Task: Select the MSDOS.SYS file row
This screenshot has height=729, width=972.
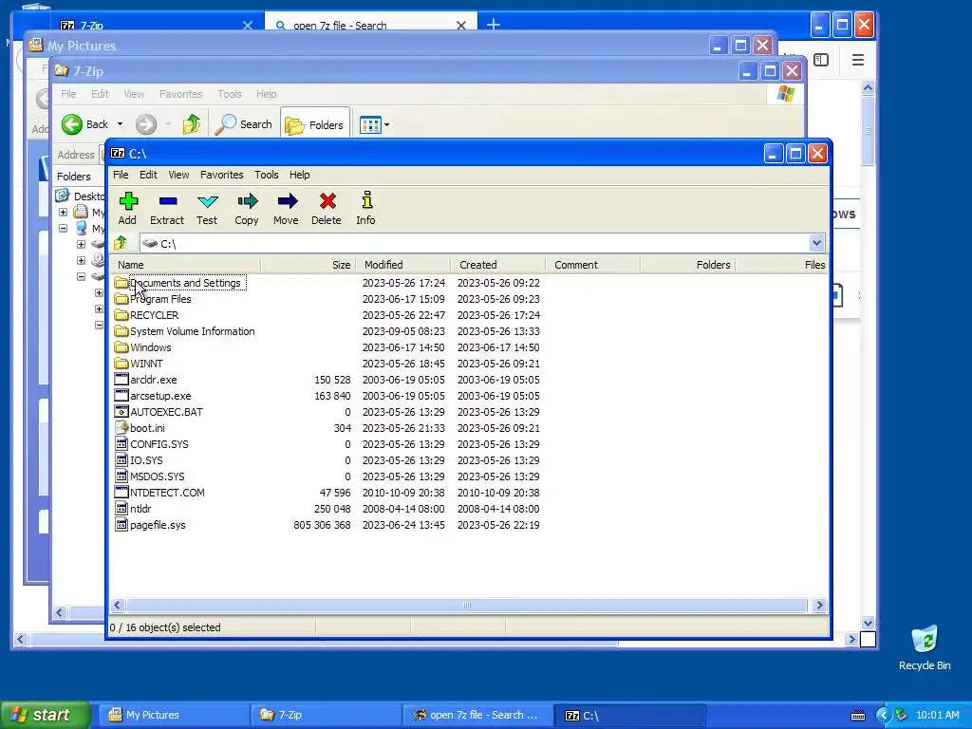Action: 469,477
